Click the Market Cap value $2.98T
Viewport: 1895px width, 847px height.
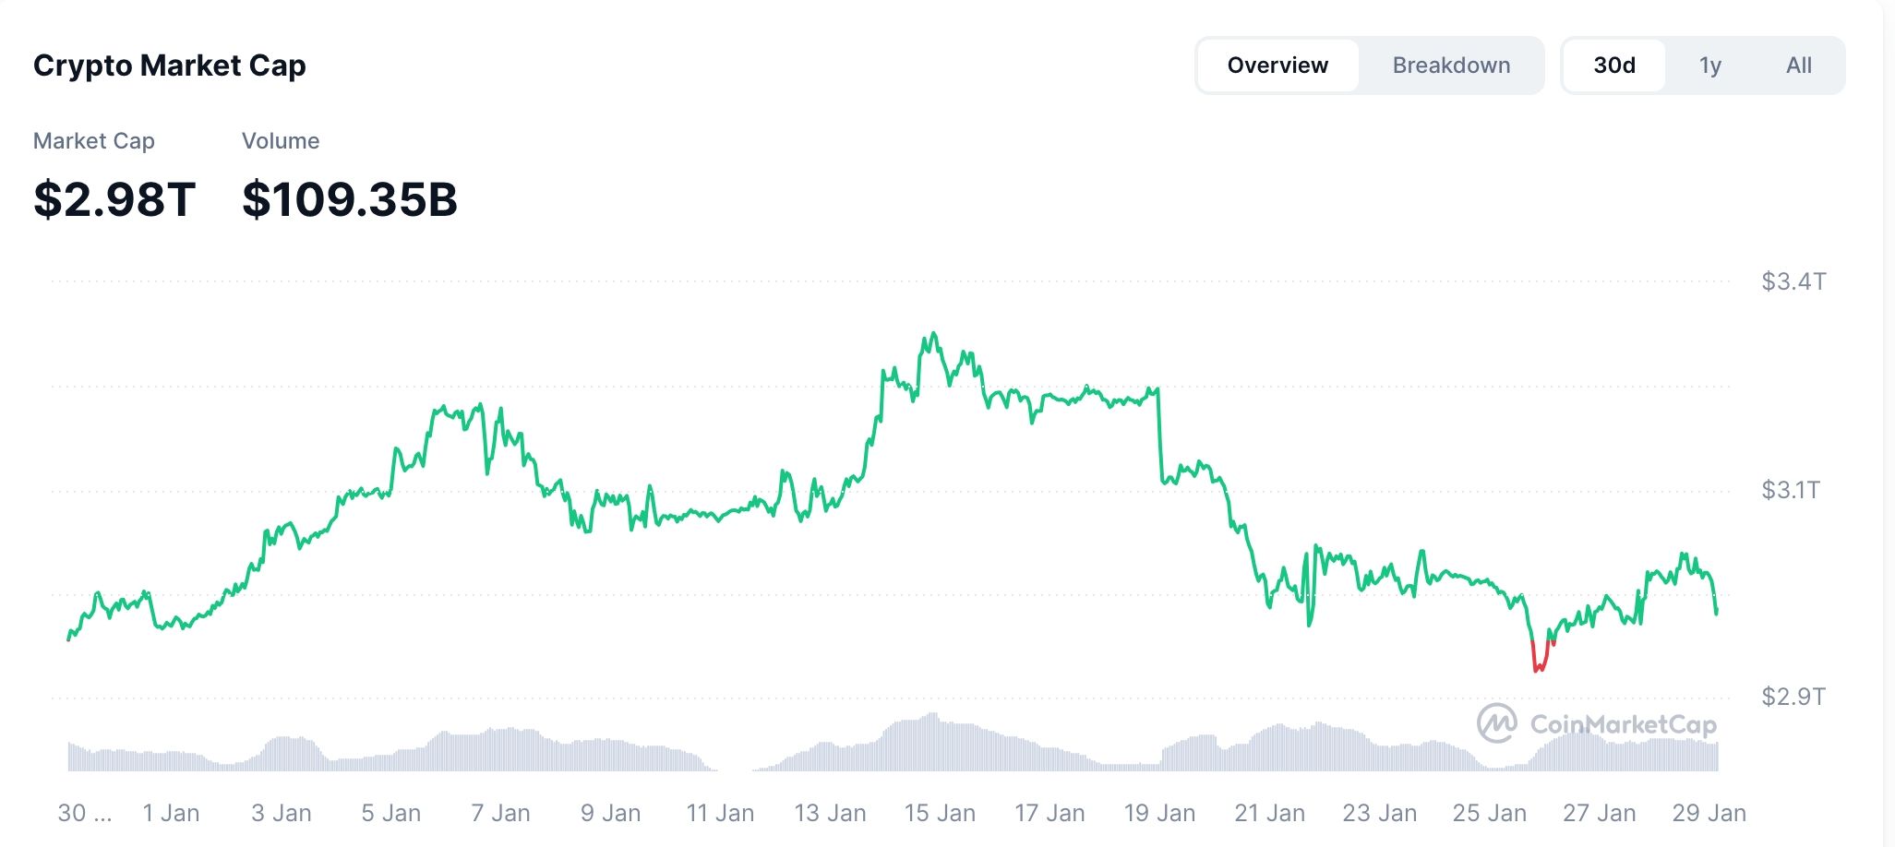click(x=114, y=197)
